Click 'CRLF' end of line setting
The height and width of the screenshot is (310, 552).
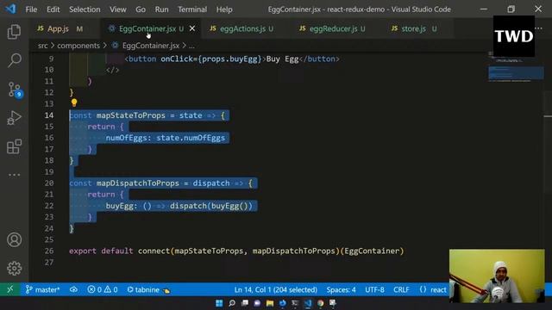401,289
